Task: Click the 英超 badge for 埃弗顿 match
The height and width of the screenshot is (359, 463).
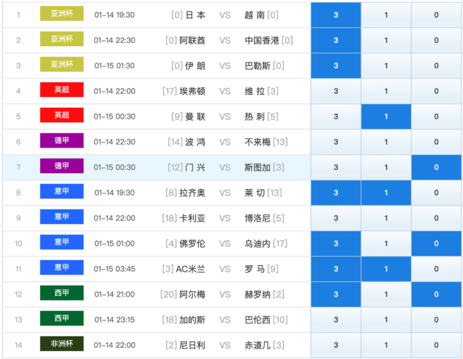Action: click(62, 90)
